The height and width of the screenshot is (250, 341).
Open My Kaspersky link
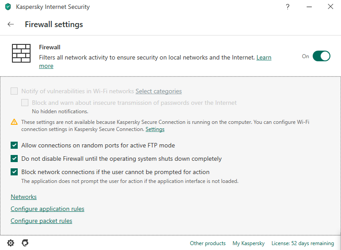click(248, 243)
